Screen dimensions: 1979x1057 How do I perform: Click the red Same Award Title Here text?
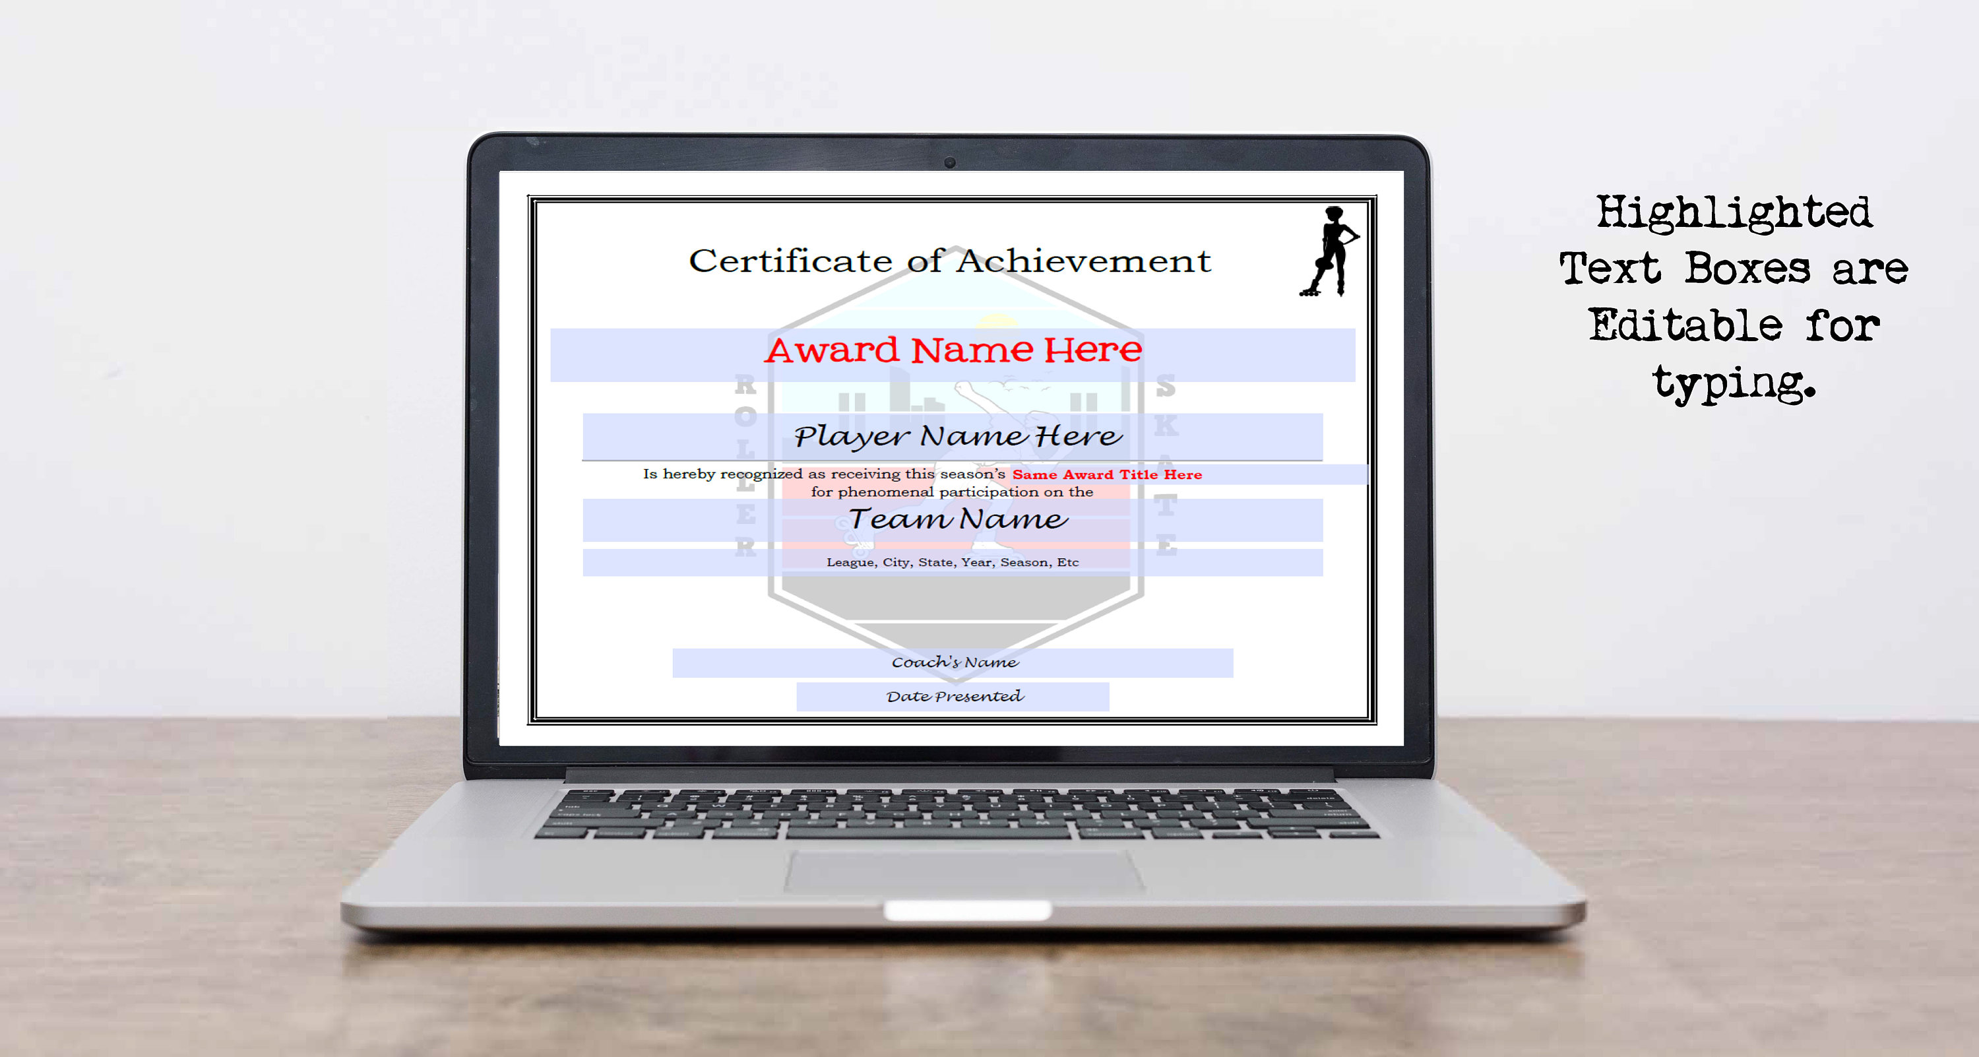coord(1106,474)
